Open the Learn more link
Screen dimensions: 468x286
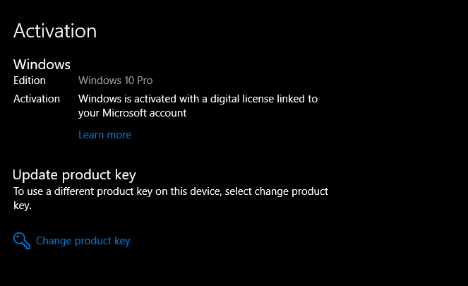pyautogui.click(x=104, y=135)
